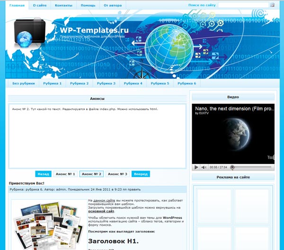
Task: Open Рубрика 6 category
Action: (186, 83)
